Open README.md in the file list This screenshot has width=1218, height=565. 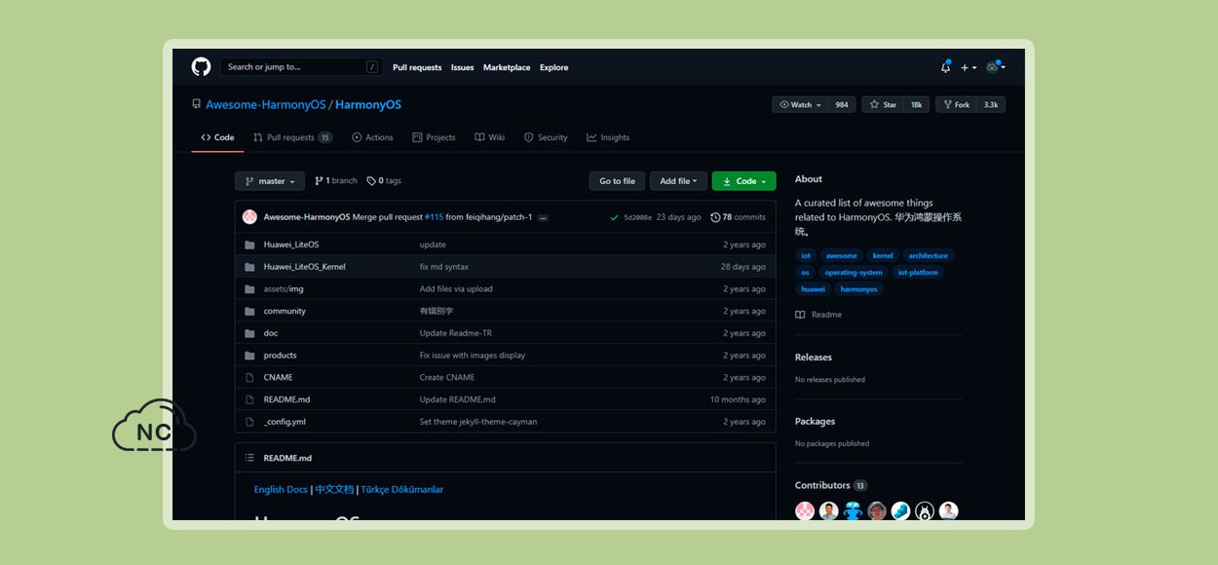(286, 400)
